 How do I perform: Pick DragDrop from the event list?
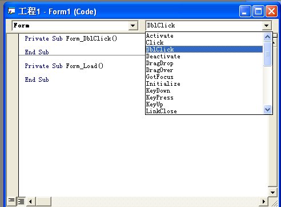[204, 63]
